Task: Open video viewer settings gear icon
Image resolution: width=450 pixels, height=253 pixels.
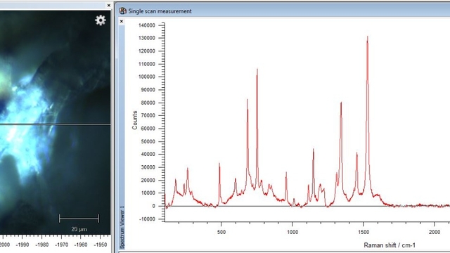Action: [x=101, y=20]
